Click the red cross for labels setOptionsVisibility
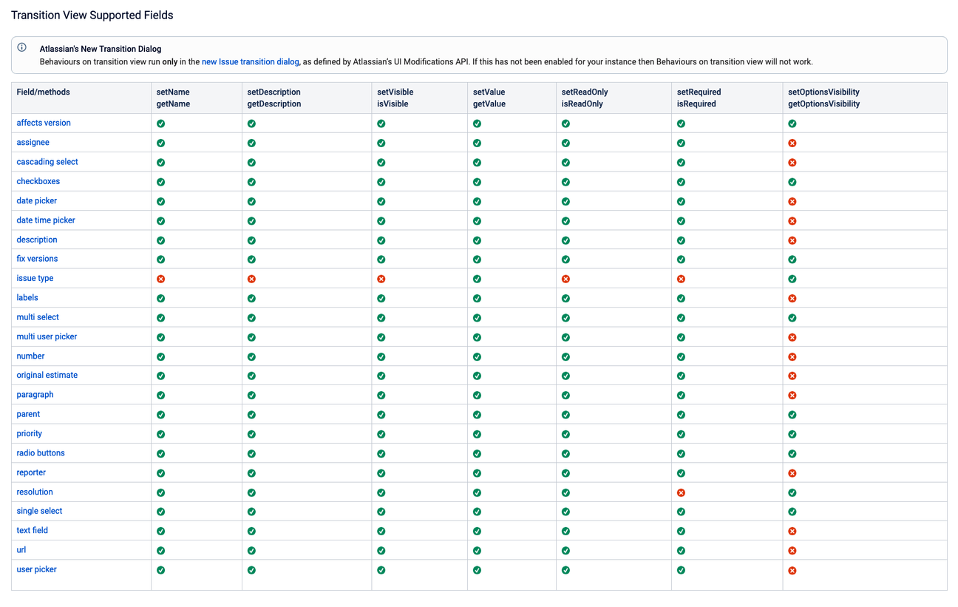 [x=792, y=298]
